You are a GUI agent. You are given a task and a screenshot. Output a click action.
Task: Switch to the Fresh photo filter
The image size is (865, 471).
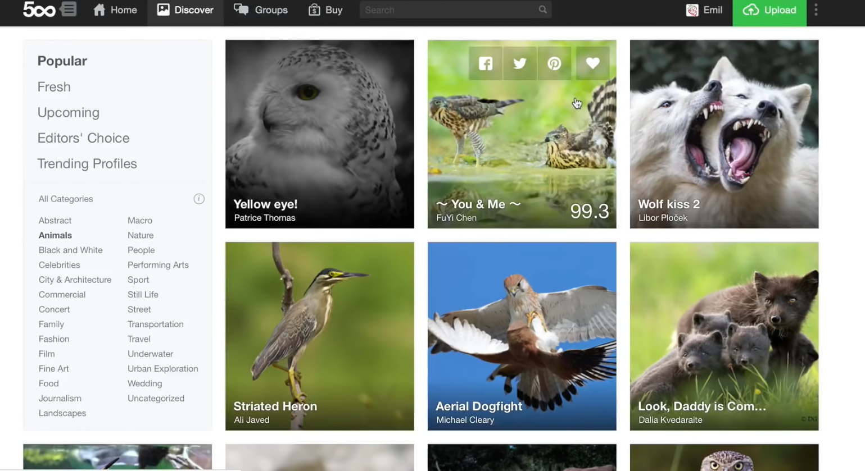54,87
